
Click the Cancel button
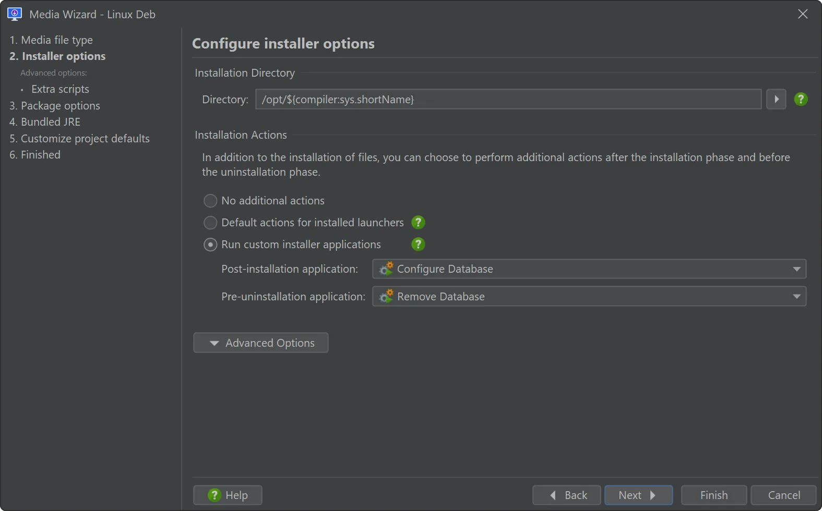pyautogui.click(x=784, y=495)
